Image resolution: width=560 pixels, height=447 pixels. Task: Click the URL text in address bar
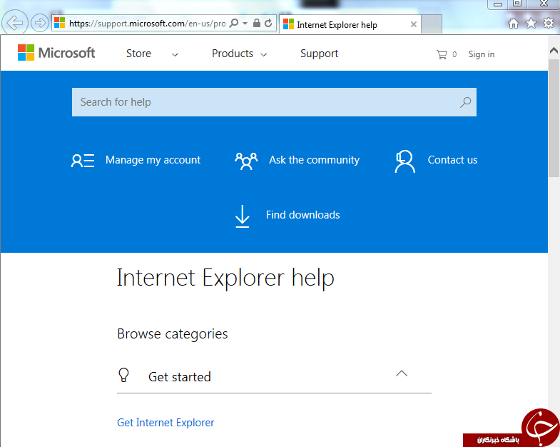pyautogui.click(x=147, y=24)
